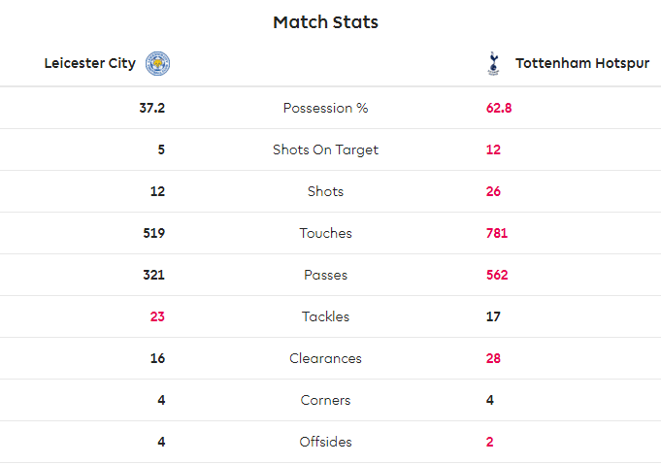Click the Touches row label

[325, 233]
